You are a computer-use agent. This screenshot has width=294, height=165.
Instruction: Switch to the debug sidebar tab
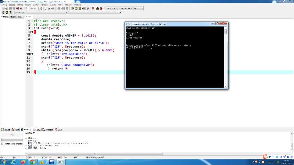pos(20,17)
